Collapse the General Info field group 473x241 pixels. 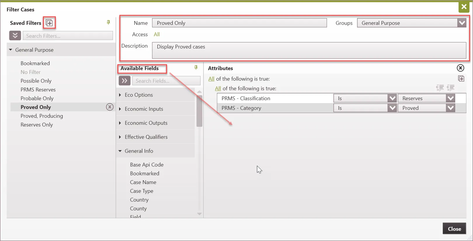coord(120,151)
